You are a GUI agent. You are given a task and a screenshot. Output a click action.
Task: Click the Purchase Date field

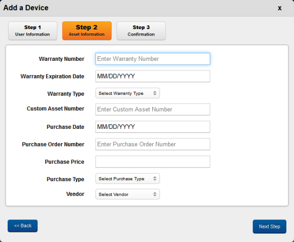(153, 127)
